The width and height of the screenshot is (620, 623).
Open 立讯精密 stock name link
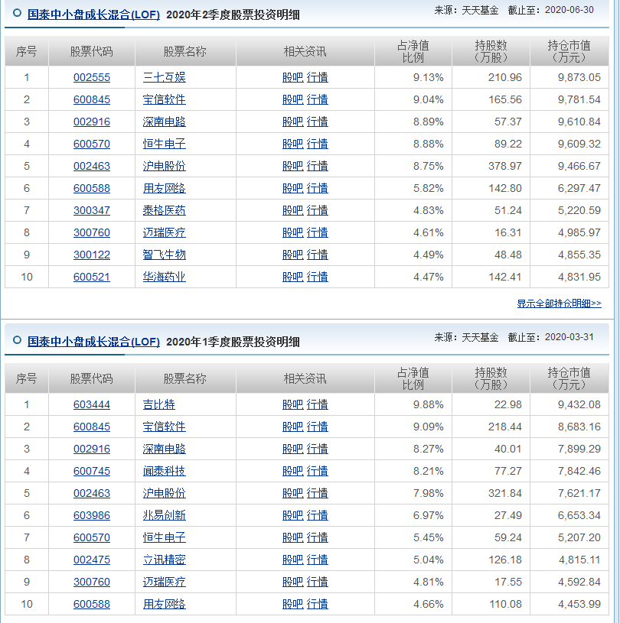click(x=165, y=560)
